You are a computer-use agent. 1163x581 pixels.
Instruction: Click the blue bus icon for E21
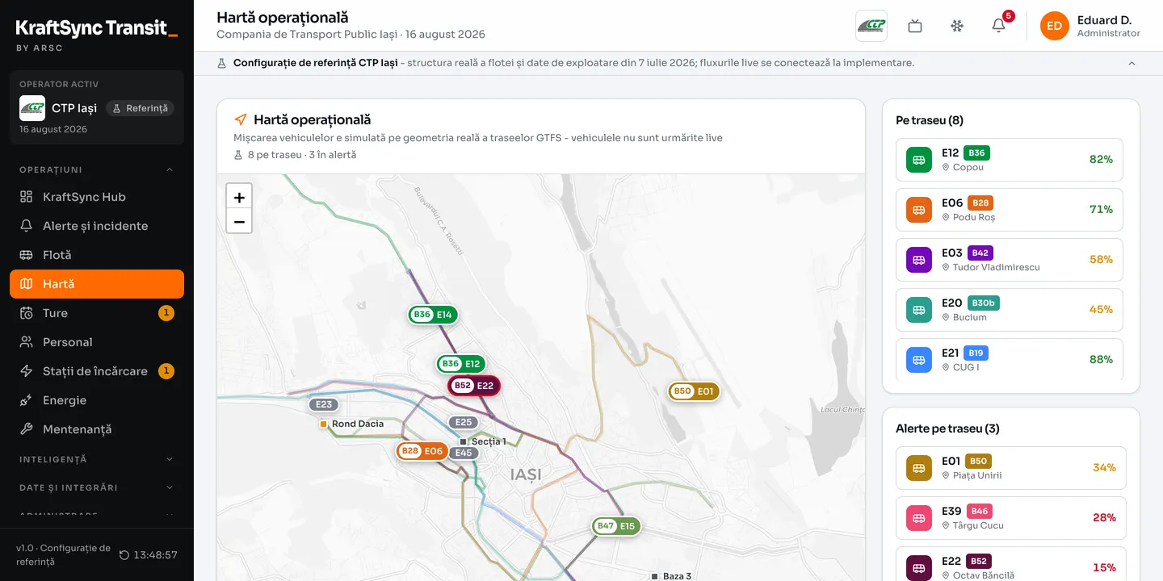pos(919,360)
